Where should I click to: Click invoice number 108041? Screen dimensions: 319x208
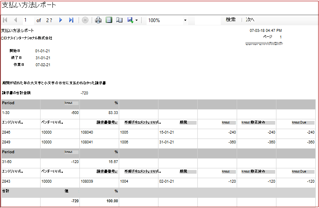pos(87,142)
